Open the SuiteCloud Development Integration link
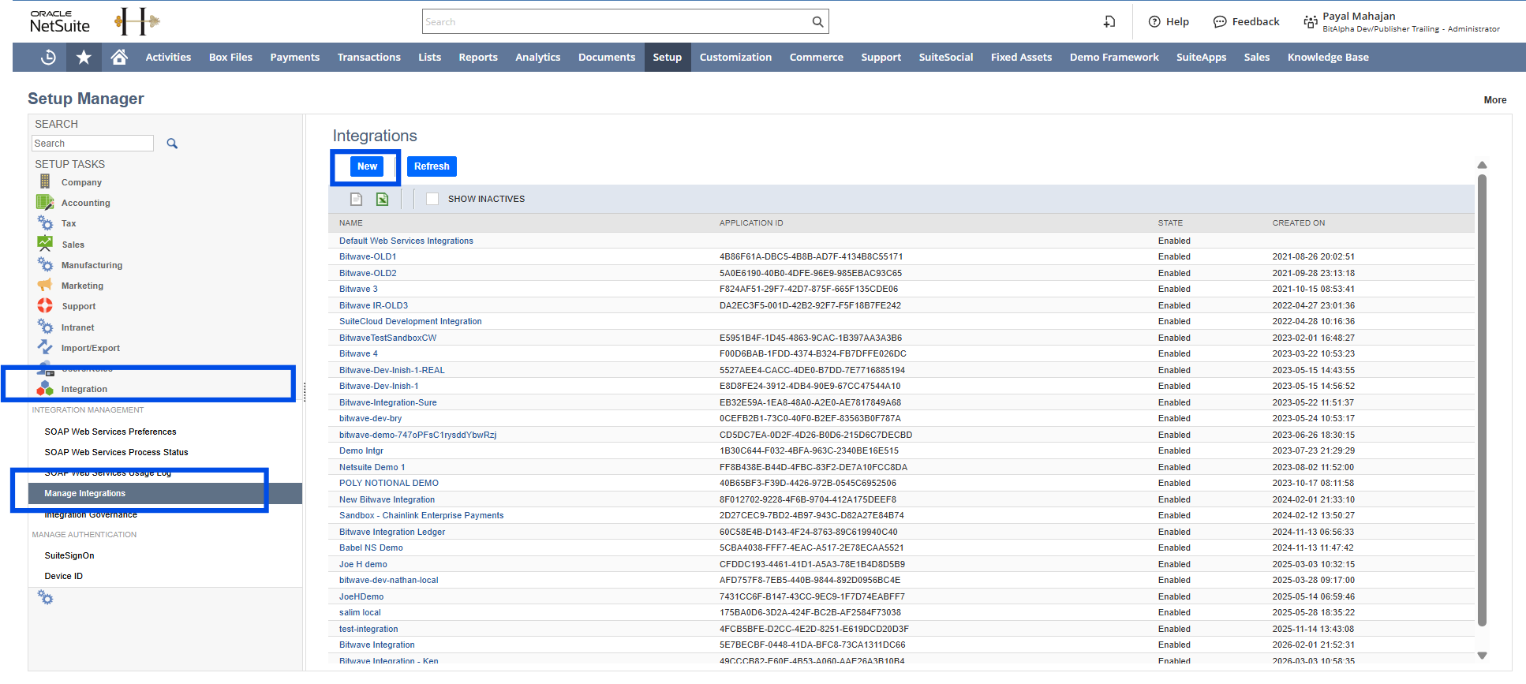 [x=410, y=321]
